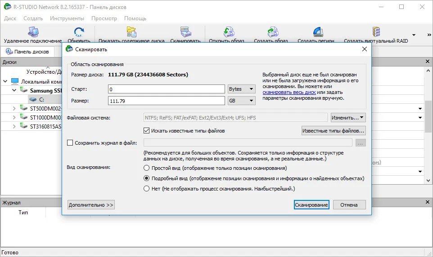The height and width of the screenshot is (257, 433).
Task: Click the Open image (Открыть образ) icon
Action: pos(229,32)
